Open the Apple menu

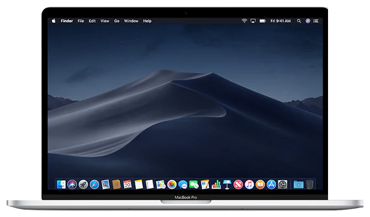pos(54,21)
